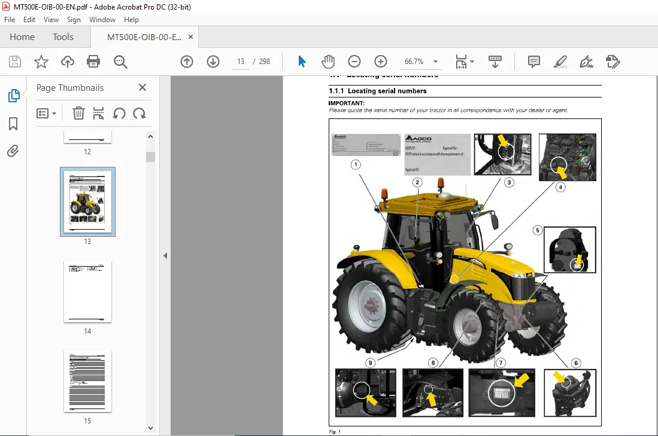Image resolution: width=658 pixels, height=436 pixels.
Task: Expand fit page options dropdown arrow
Action: click(x=472, y=62)
